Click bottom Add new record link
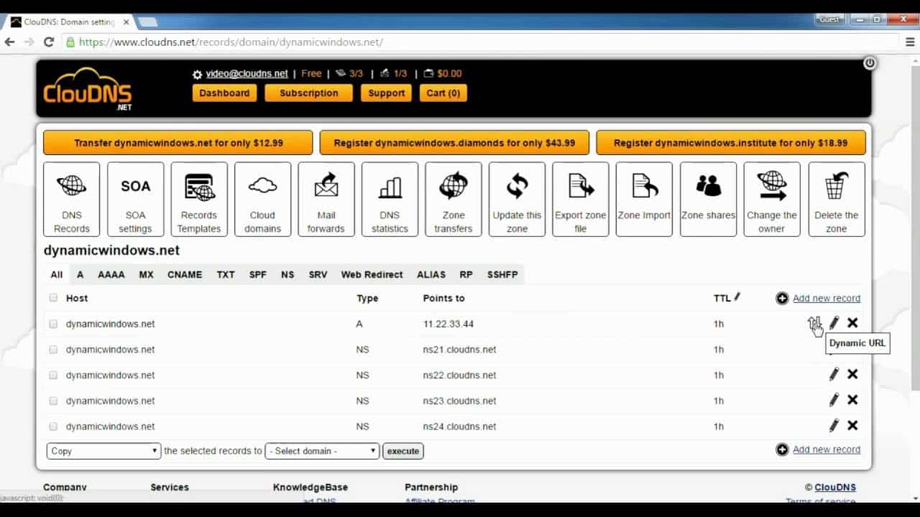 (827, 450)
